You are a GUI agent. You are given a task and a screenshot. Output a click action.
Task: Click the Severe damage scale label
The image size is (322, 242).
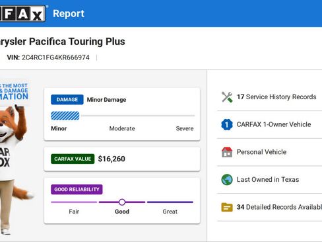(185, 128)
